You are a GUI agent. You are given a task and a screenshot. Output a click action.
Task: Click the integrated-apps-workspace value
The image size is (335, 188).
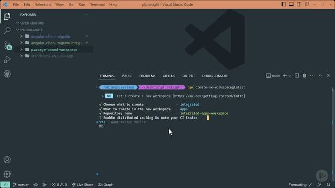click(204, 113)
